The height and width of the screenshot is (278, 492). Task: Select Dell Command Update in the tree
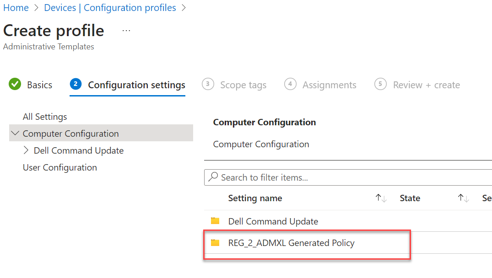tap(79, 150)
